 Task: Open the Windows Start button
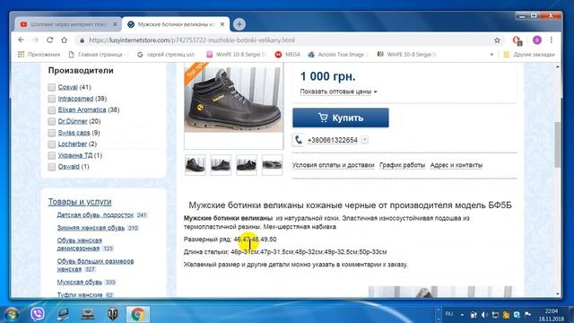click(x=12, y=314)
